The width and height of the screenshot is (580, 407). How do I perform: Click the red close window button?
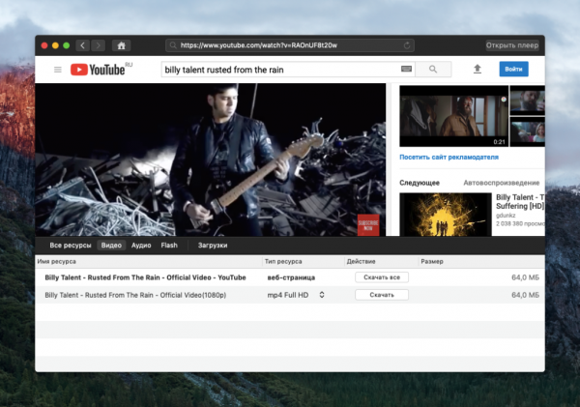pos(44,45)
